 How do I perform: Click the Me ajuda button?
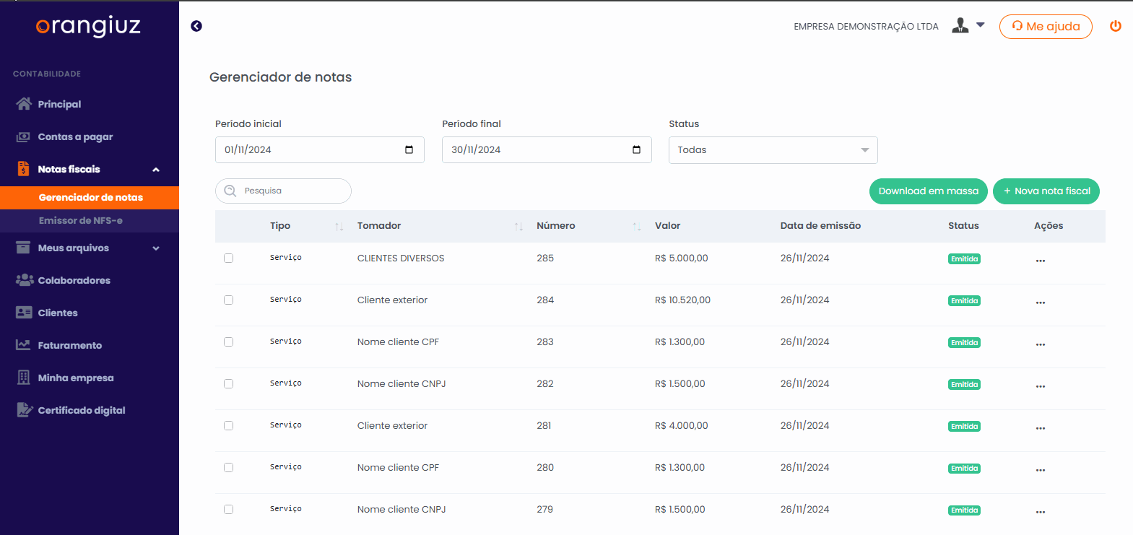(x=1046, y=27)
